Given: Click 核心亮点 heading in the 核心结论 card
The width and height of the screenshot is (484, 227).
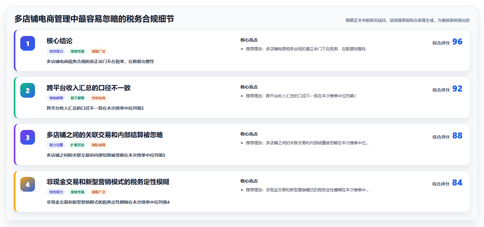Looking at the screenshot, I should [x=249, y=40].
